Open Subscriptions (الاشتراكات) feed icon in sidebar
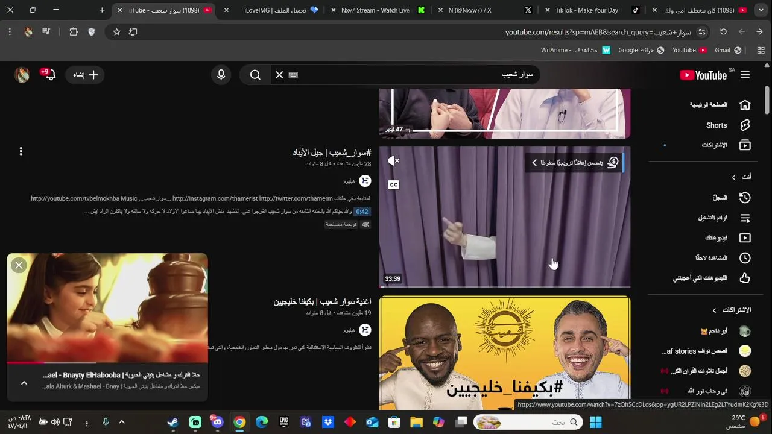Viewport: 772px width, 434px height. point(745,145)
